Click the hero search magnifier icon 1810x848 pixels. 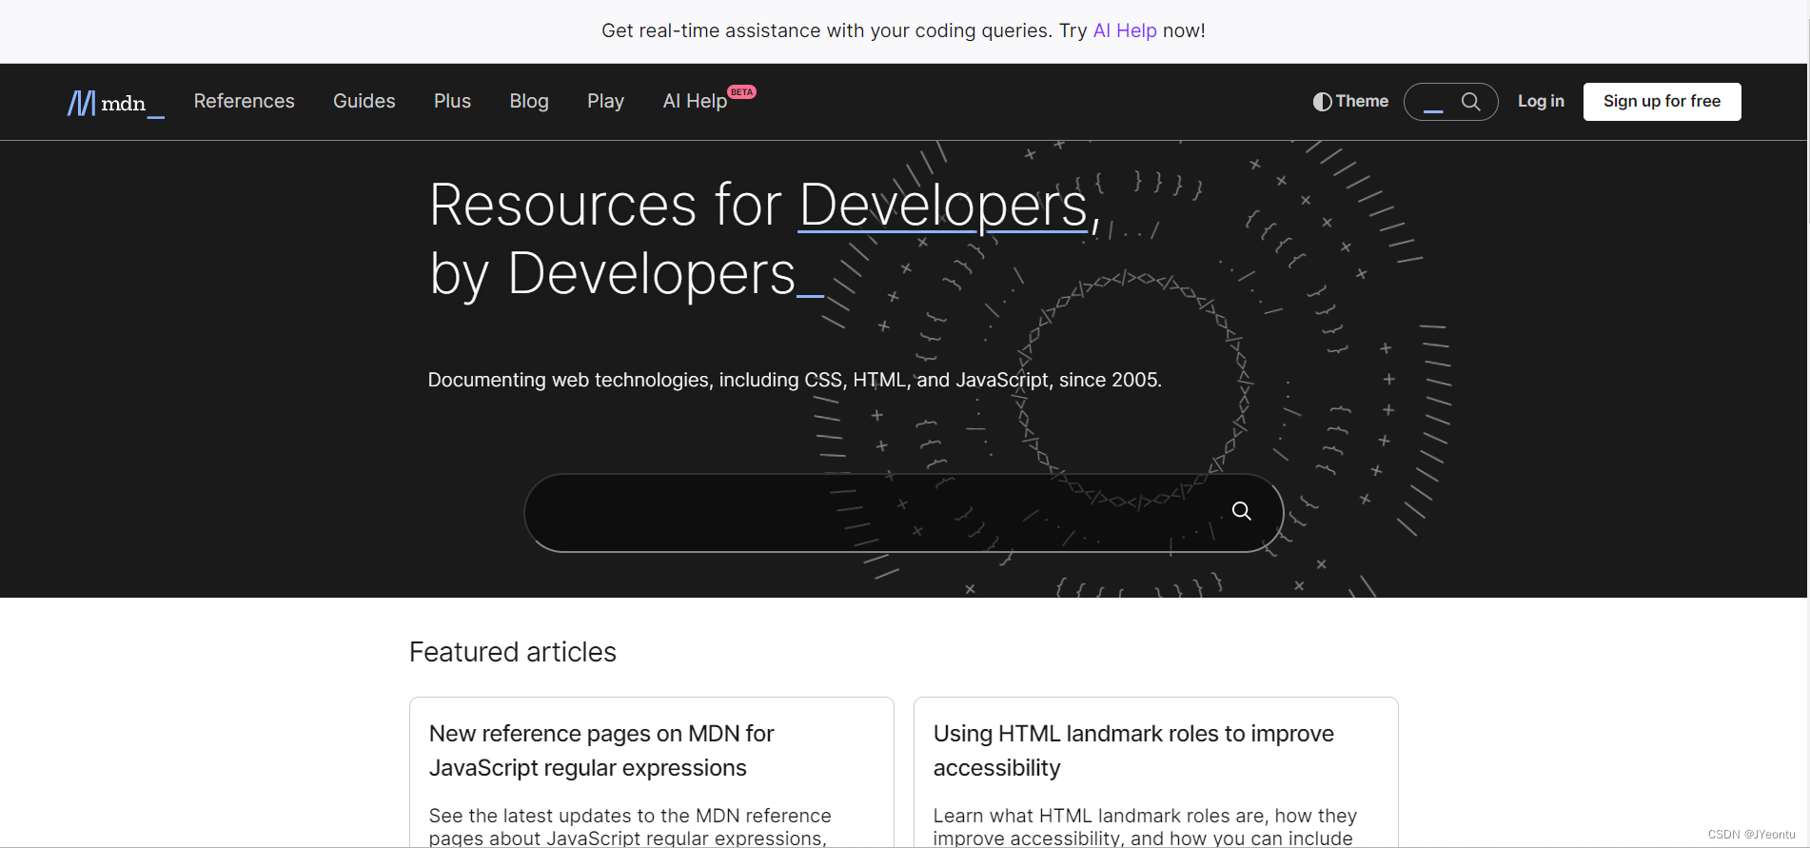point(1241,511)
